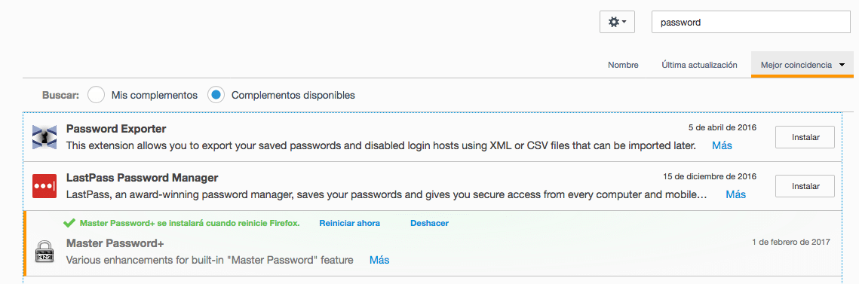Click the add-on search field containing 'password'
Screen dimensions: 859x284
click(750, 23)
